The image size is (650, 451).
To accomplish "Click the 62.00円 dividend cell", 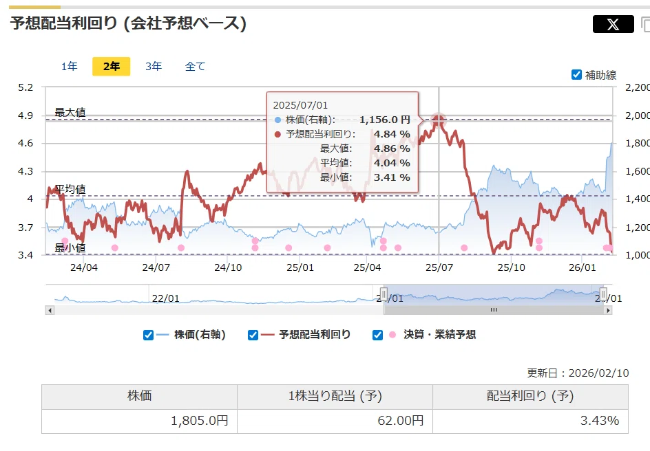I will pos(335,421).
